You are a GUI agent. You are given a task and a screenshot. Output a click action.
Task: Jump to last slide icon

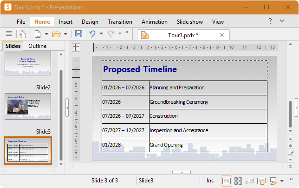point(291,166)
